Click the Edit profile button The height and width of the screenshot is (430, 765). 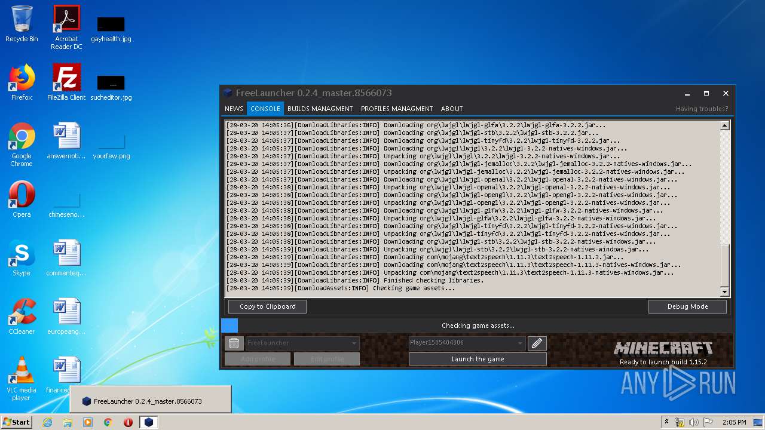(x=327, y=359)
